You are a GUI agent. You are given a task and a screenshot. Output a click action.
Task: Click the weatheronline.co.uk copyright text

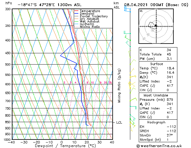[159, 146]
